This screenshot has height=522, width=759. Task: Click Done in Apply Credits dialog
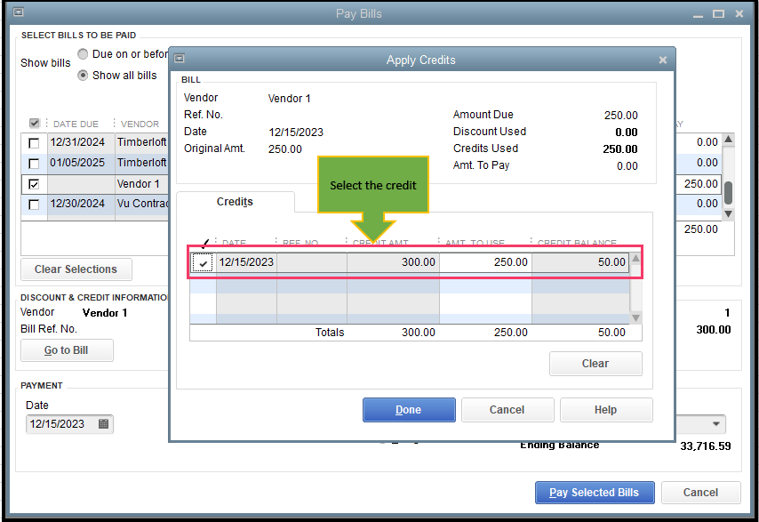409,410
